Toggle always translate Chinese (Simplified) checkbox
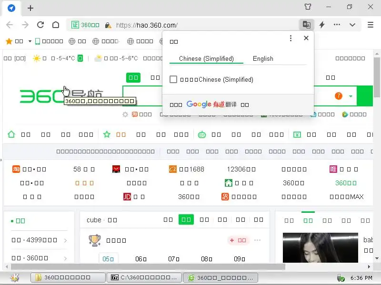Screen dimensions: 381x285 coord(173,79)
